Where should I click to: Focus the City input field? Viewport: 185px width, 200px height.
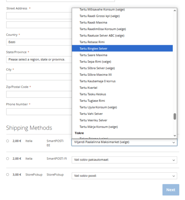tap(39, 77)
